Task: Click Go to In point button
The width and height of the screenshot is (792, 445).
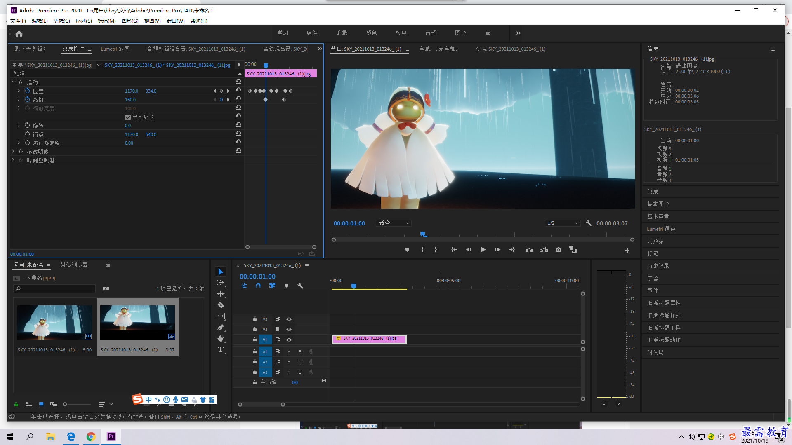Action: click(454, 250)
